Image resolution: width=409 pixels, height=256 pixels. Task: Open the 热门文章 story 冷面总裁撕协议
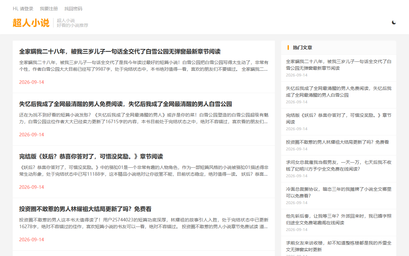point(339,192)
